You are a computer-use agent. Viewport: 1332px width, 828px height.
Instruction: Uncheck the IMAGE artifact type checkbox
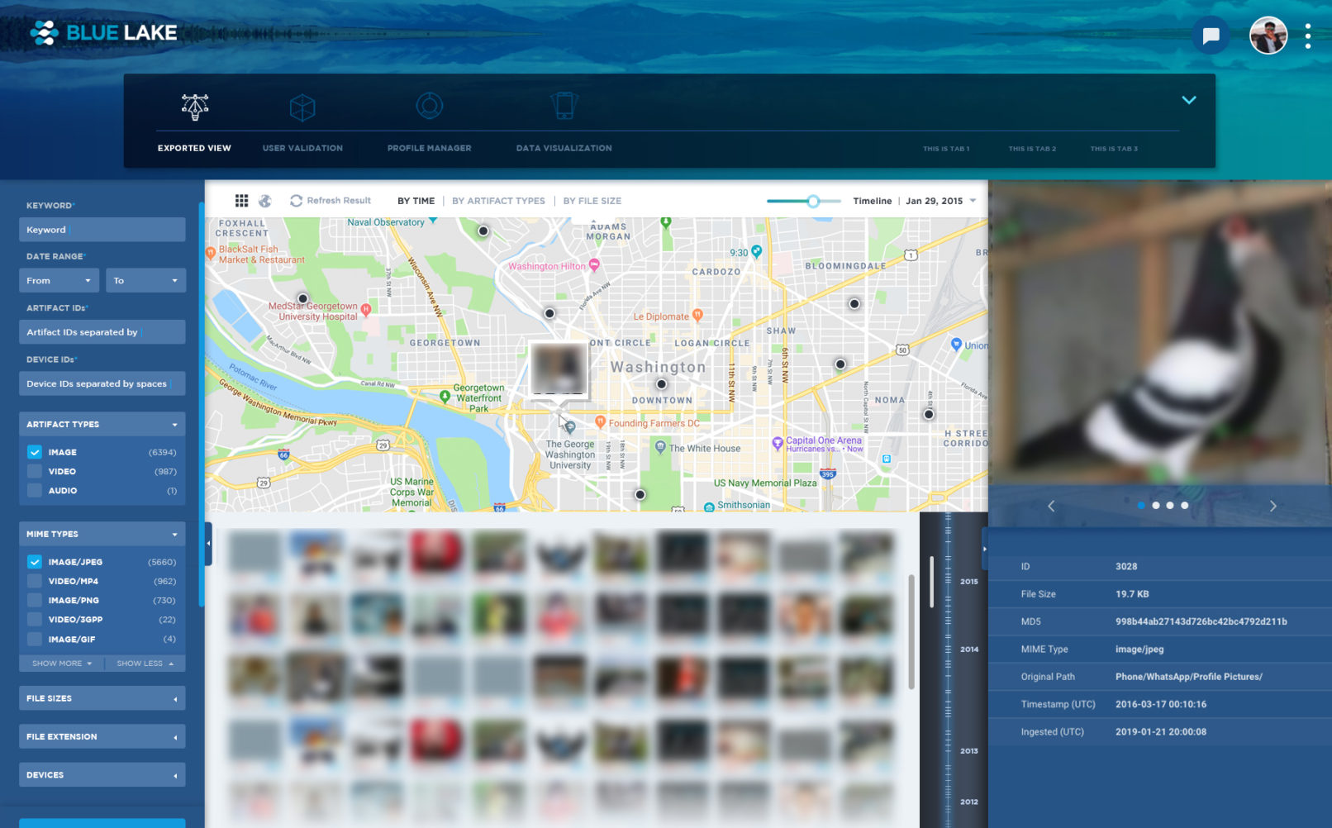click(35, 452)
